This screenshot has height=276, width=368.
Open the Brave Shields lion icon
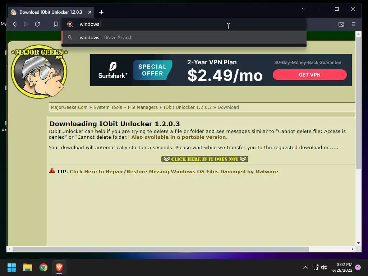(70, 24)
